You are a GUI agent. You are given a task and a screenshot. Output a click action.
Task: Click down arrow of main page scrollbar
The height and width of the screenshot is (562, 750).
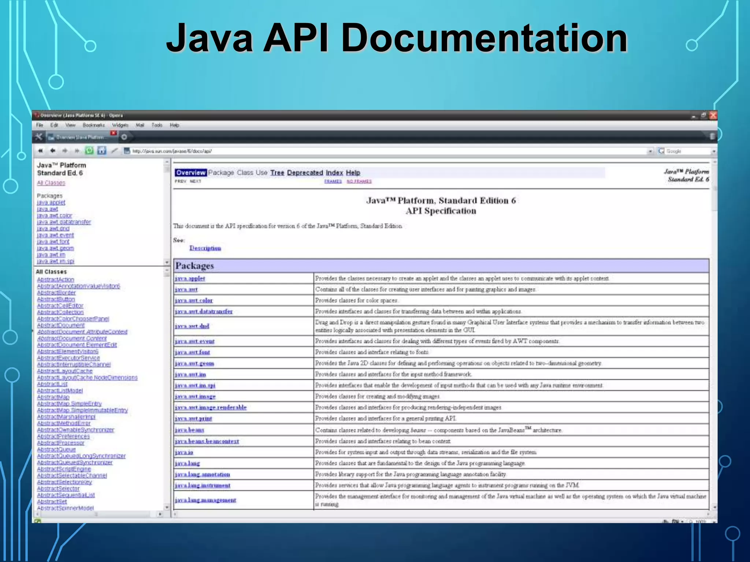click(714, 507)
